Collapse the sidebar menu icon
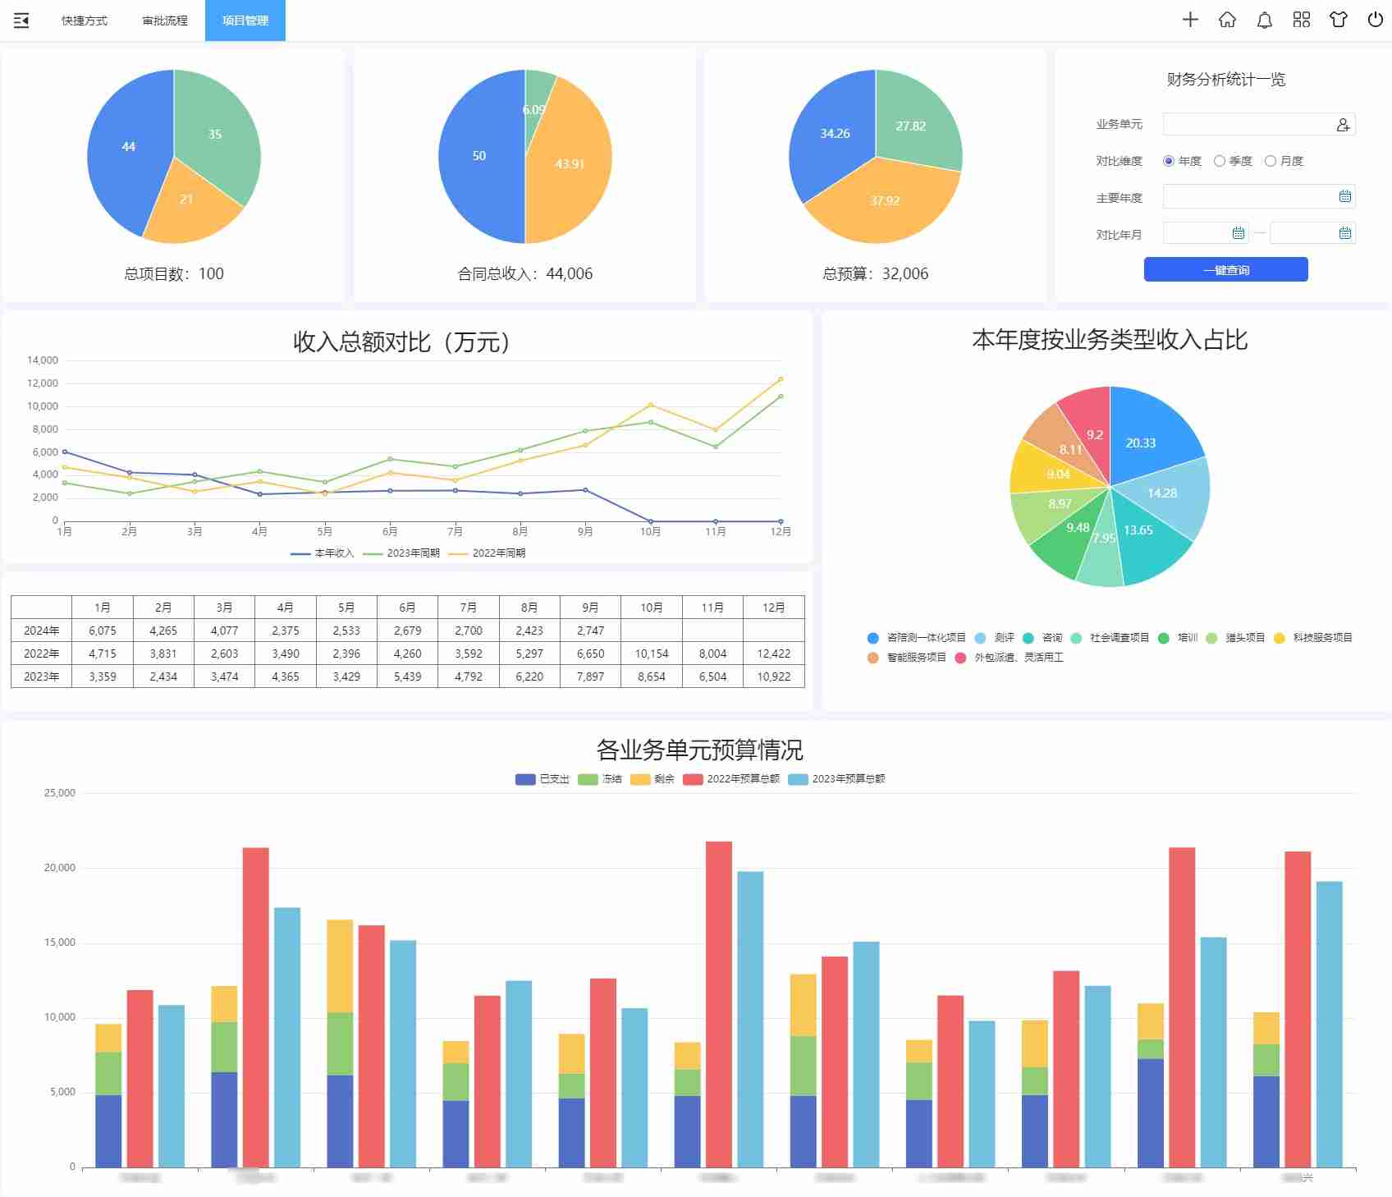Image resolution: width=1392 pixels, height=1197 pixels. coord(21,21)
